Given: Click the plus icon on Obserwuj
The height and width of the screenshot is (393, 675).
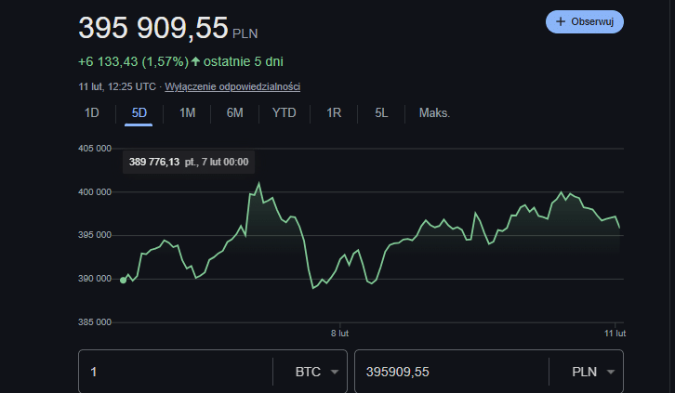Looking at the screenshot, I should click(x=561, y=21).
